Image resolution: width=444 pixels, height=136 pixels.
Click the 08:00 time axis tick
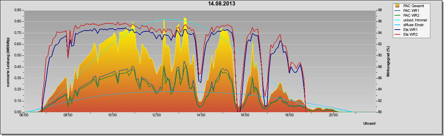point(68,115)
